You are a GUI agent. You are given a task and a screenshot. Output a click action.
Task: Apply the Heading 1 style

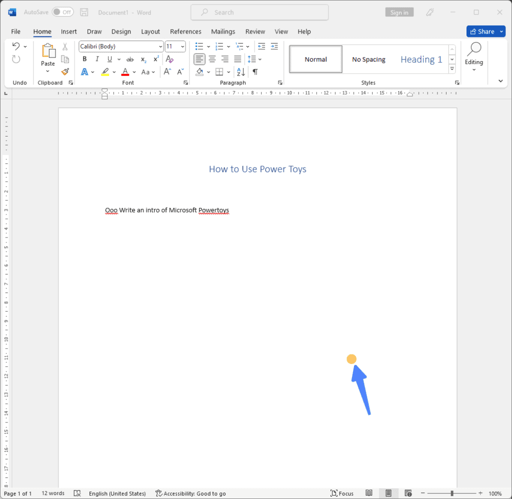pos(421,59)
